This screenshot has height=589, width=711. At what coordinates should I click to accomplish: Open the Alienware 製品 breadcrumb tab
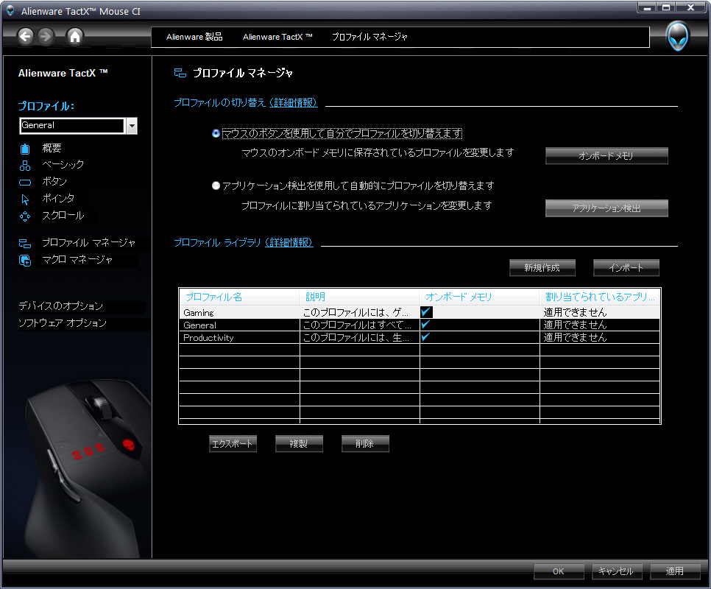click(x=194, y=37)
